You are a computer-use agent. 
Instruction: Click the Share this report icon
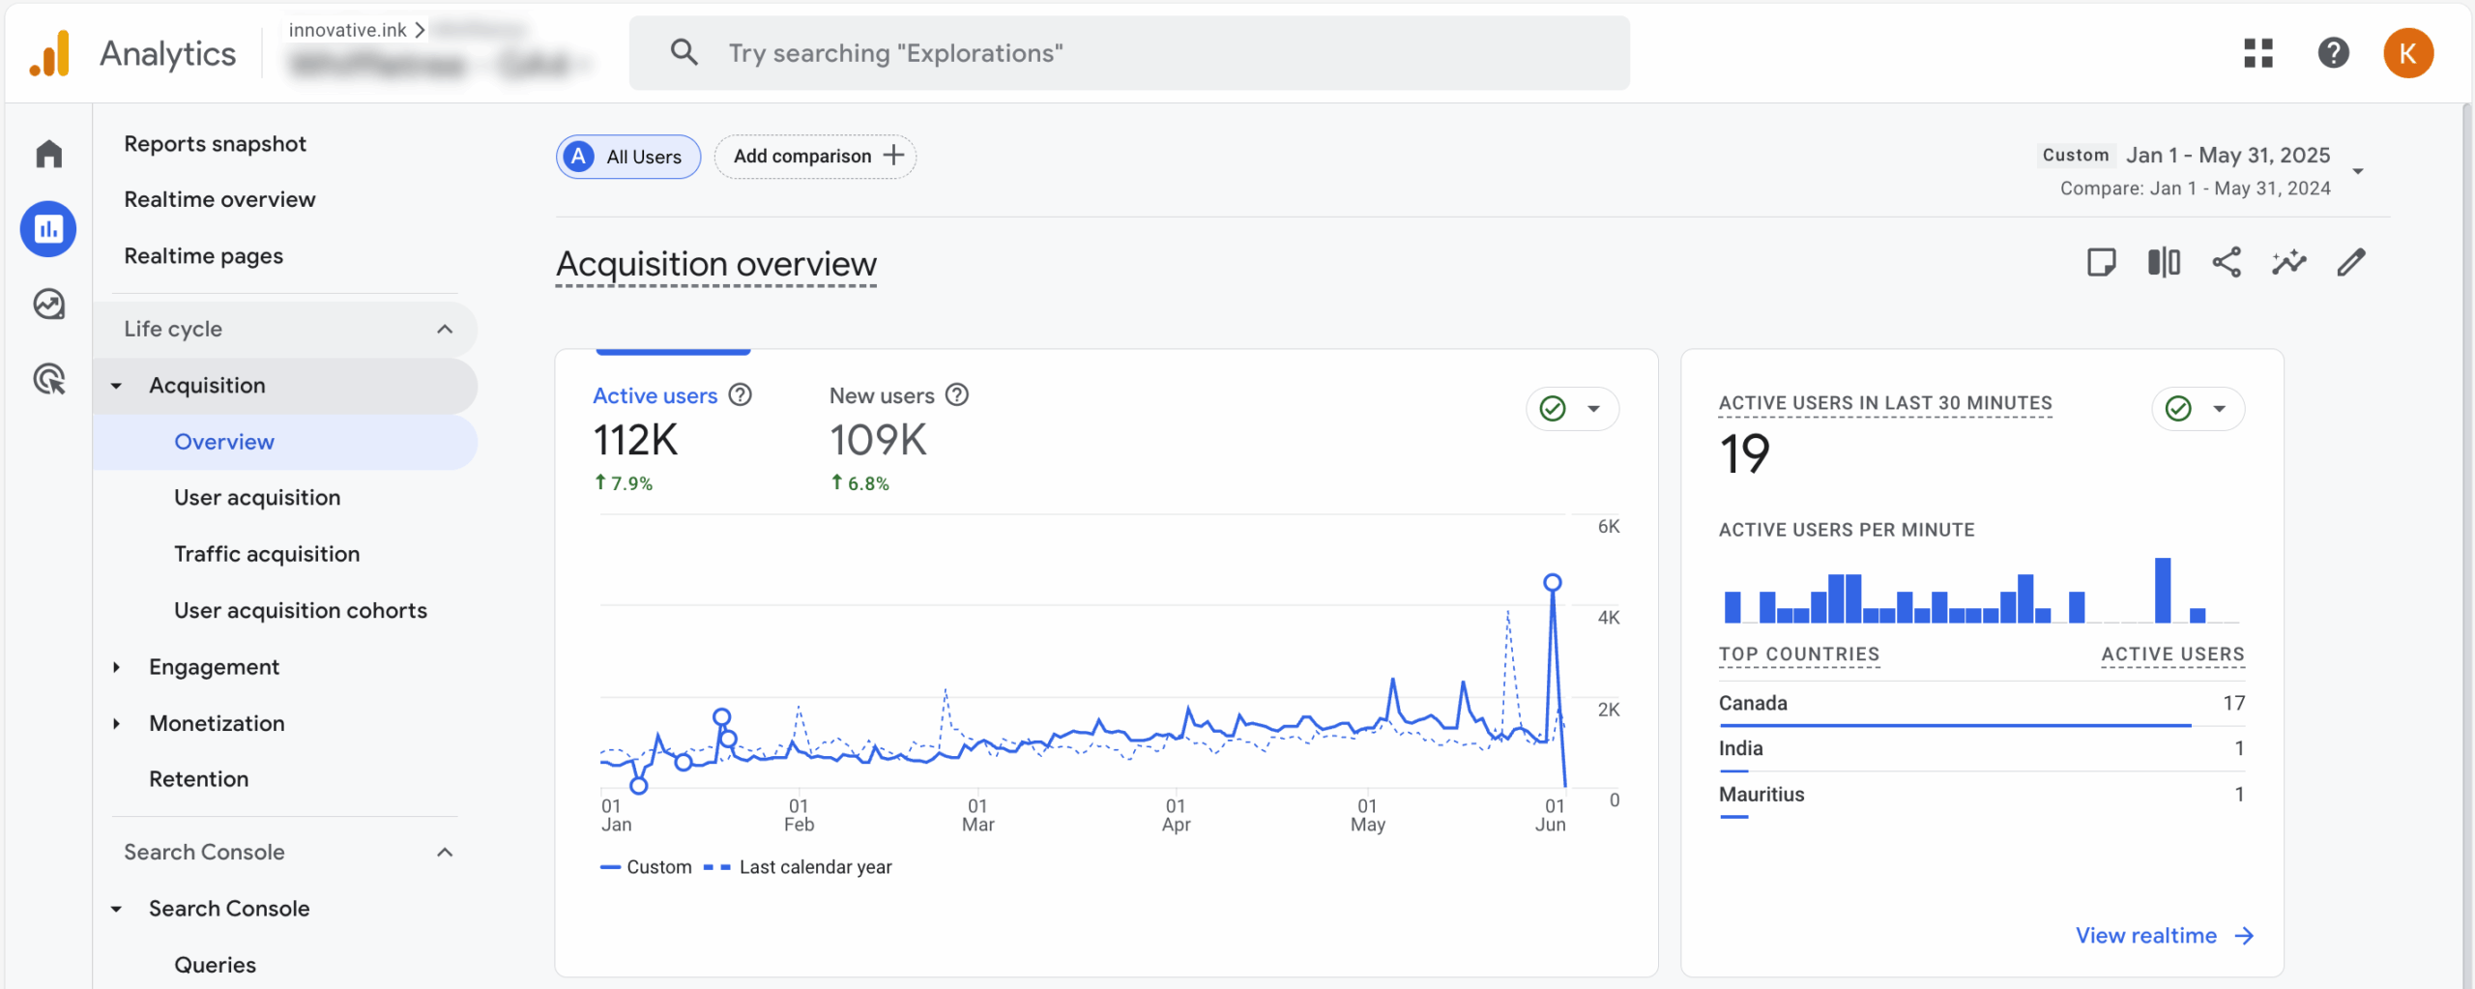2227,262
